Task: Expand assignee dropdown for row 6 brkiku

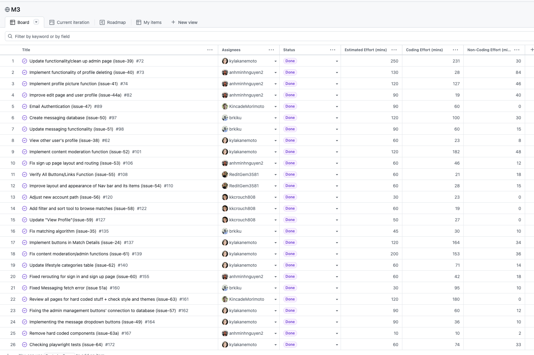Action: point(275,118)
